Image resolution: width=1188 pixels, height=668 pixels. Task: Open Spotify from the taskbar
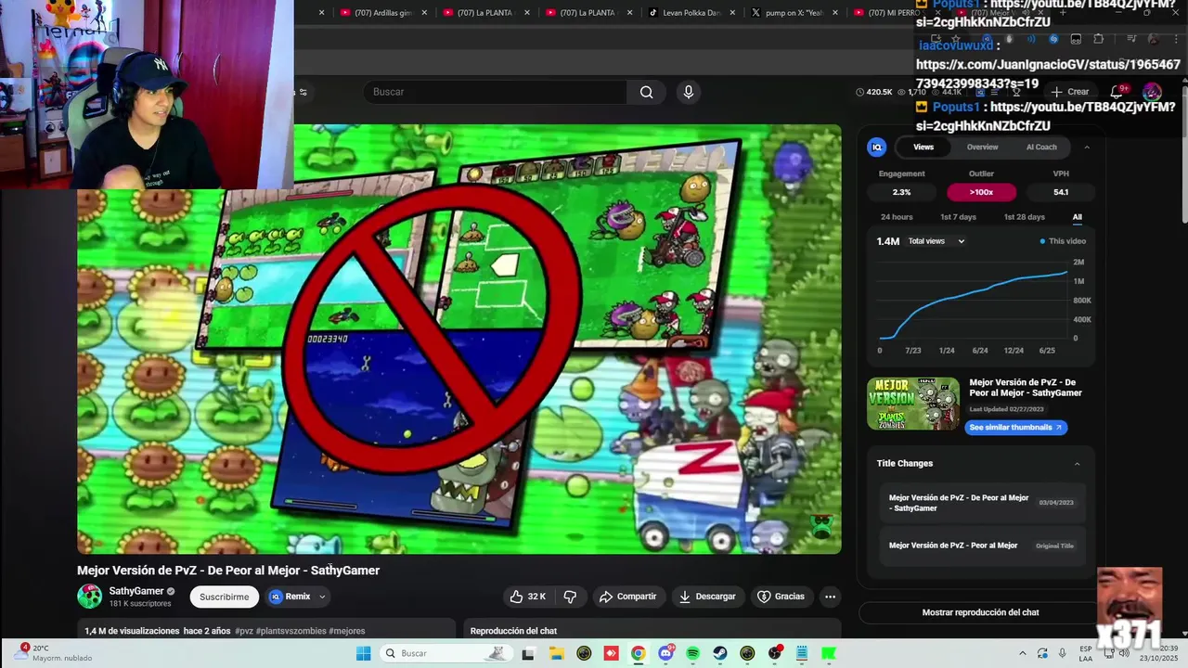(x=692, y=653)
